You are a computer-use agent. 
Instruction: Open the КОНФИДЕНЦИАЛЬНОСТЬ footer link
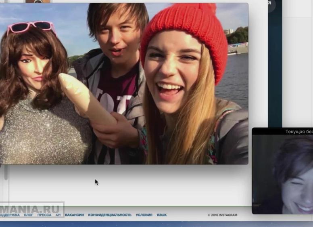click(110, 215)
